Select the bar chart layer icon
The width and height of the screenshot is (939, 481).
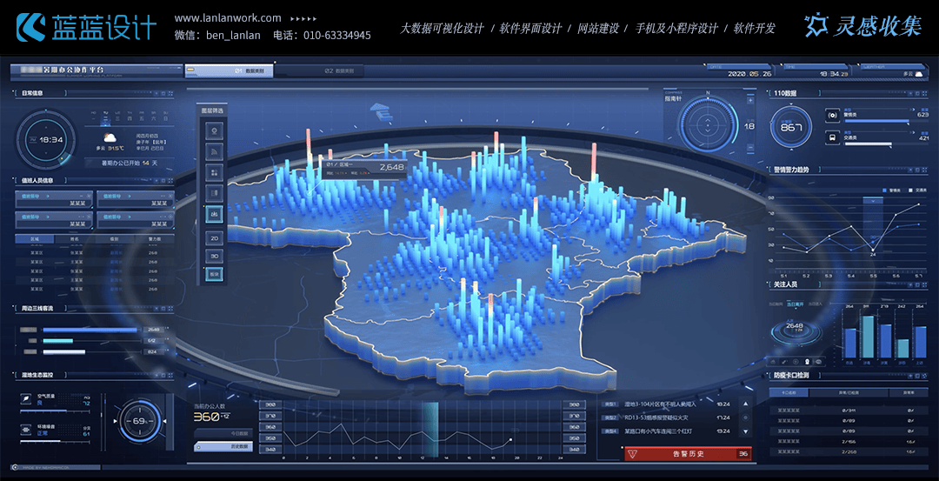point(214,213)
